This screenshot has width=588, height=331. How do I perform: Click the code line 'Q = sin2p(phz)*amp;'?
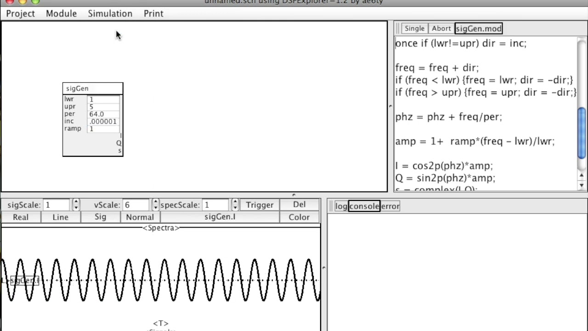coord(445,178)
